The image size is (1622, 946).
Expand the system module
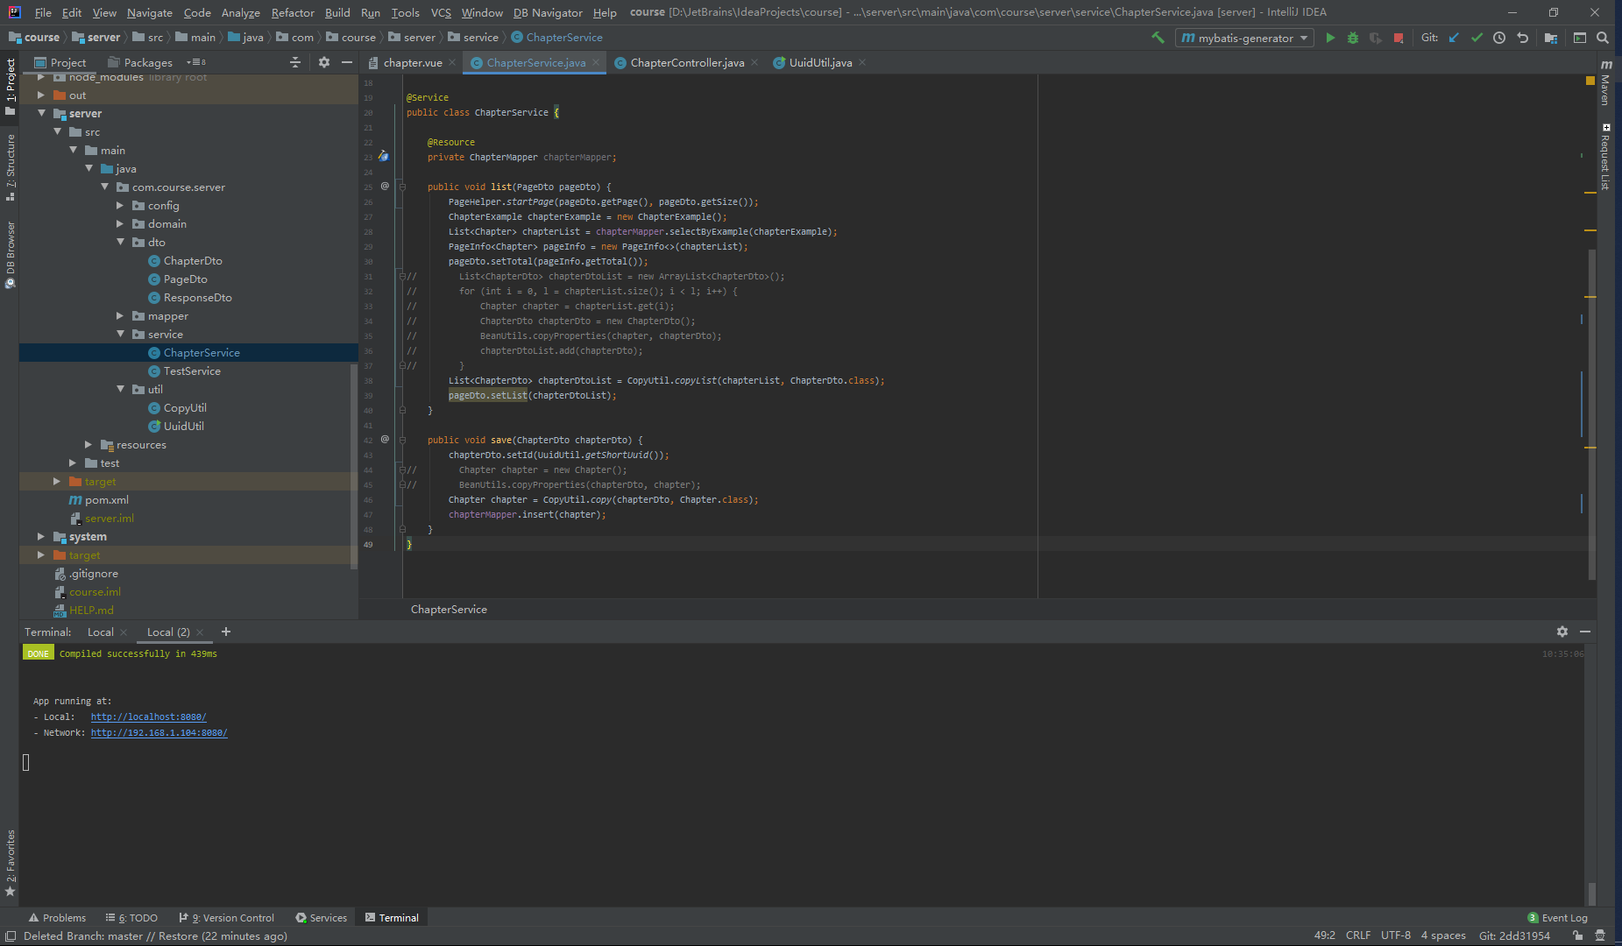(41, 536)
